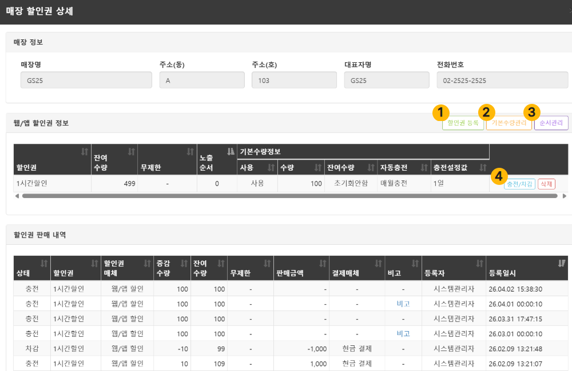Screen dimensions: 572x371
Task: Sort web/app table by first 잔여수량 column
Action: point(114,159)
